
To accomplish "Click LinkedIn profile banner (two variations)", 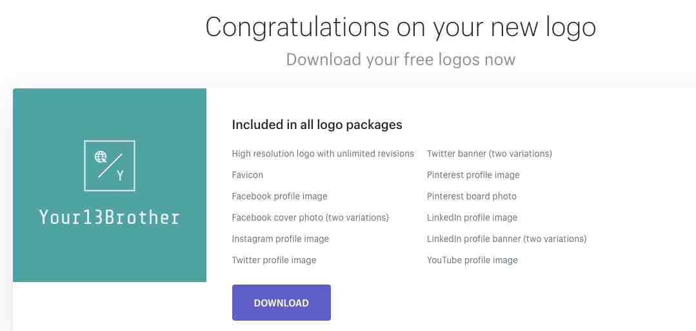I will pyautogui.click(x=507, y=239).
